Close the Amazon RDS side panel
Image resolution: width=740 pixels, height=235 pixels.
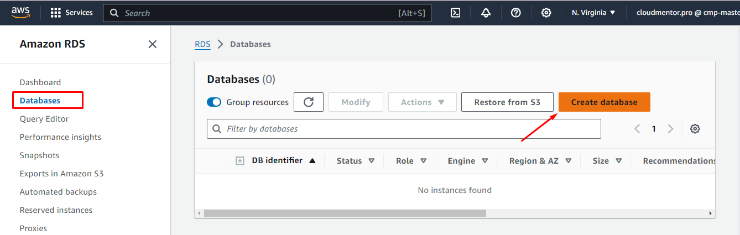[153, 44]
